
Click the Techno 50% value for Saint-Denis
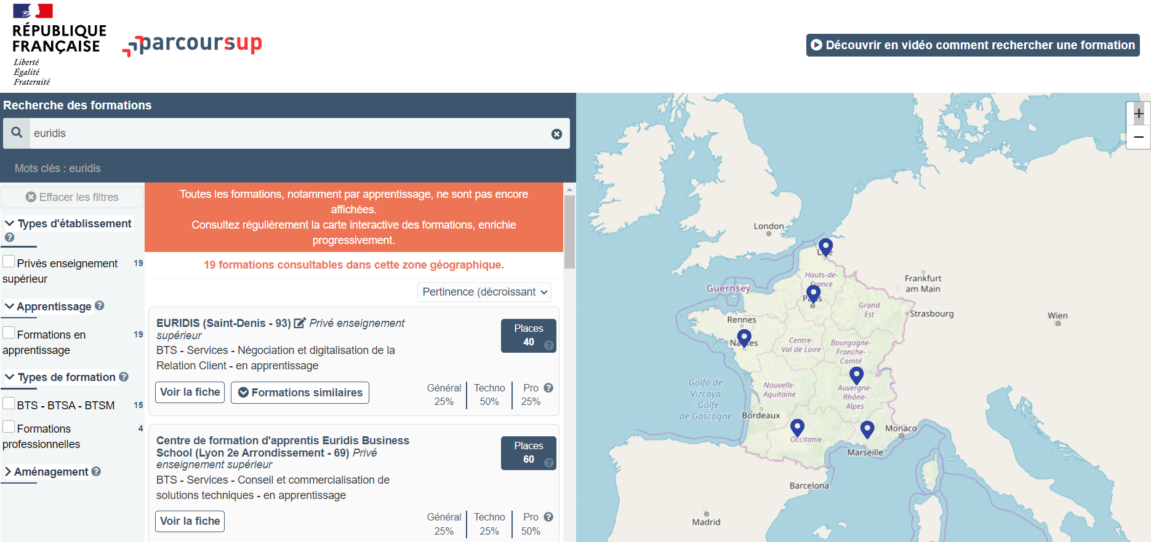[489, 401]
